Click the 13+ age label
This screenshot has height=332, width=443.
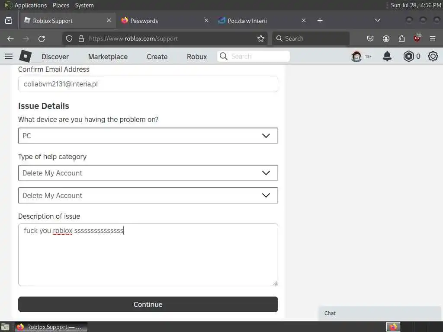click(x=368, y=57)
